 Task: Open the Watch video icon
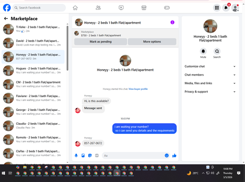point(121,8)
